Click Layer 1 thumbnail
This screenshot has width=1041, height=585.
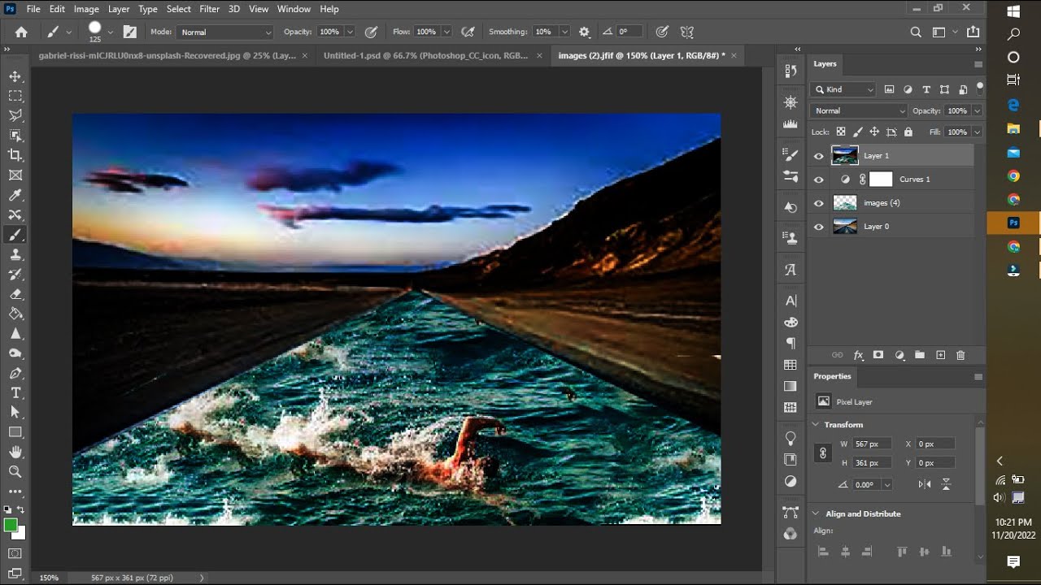click(x=845, y=156)
